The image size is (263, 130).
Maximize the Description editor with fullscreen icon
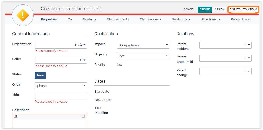[16, 116]
